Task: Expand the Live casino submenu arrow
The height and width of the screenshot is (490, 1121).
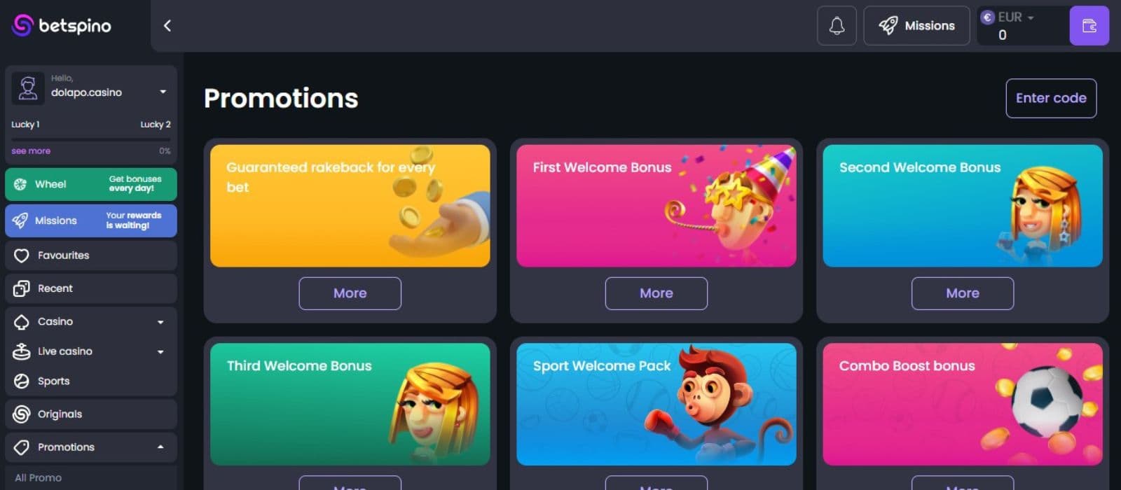Action: coord(160,352)
